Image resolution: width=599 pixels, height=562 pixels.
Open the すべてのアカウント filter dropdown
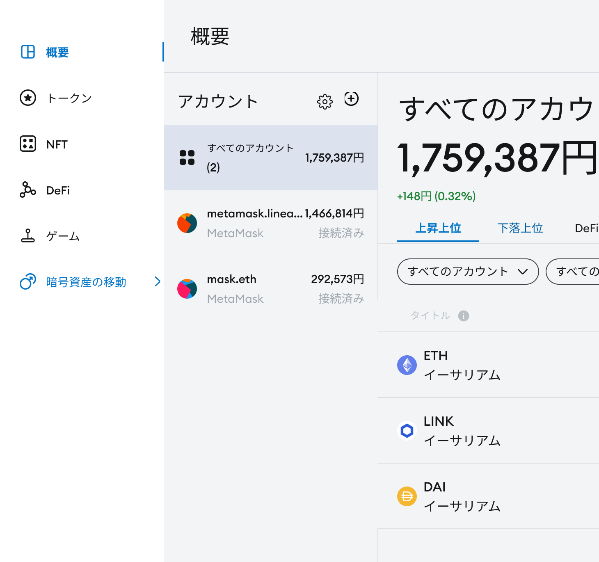pyautogui.click(x=467, y=271)
